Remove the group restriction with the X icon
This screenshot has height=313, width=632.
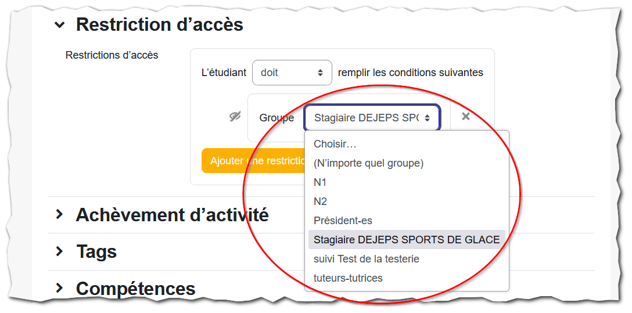(465, 116)
